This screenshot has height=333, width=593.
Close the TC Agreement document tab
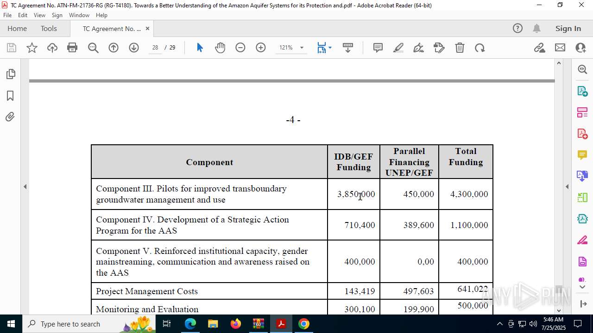147,29
